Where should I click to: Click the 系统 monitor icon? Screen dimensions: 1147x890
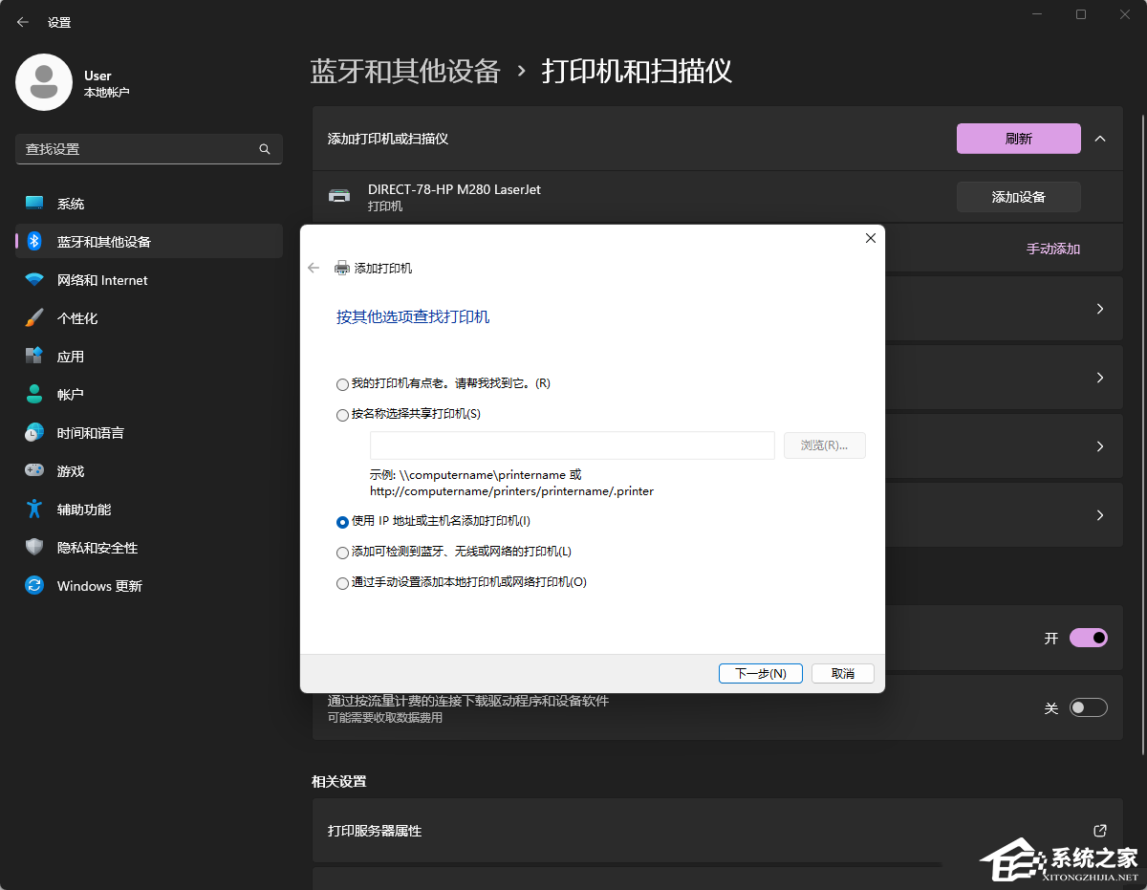coord(34,204)
